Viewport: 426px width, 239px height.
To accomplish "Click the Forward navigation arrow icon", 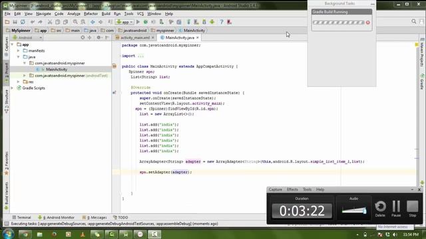I will 101,22.
